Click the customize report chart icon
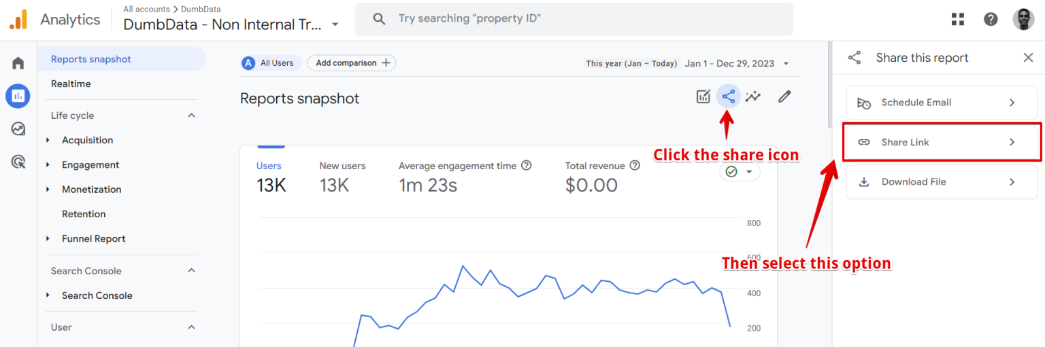 pyautogui.click(x=703, y=96)
